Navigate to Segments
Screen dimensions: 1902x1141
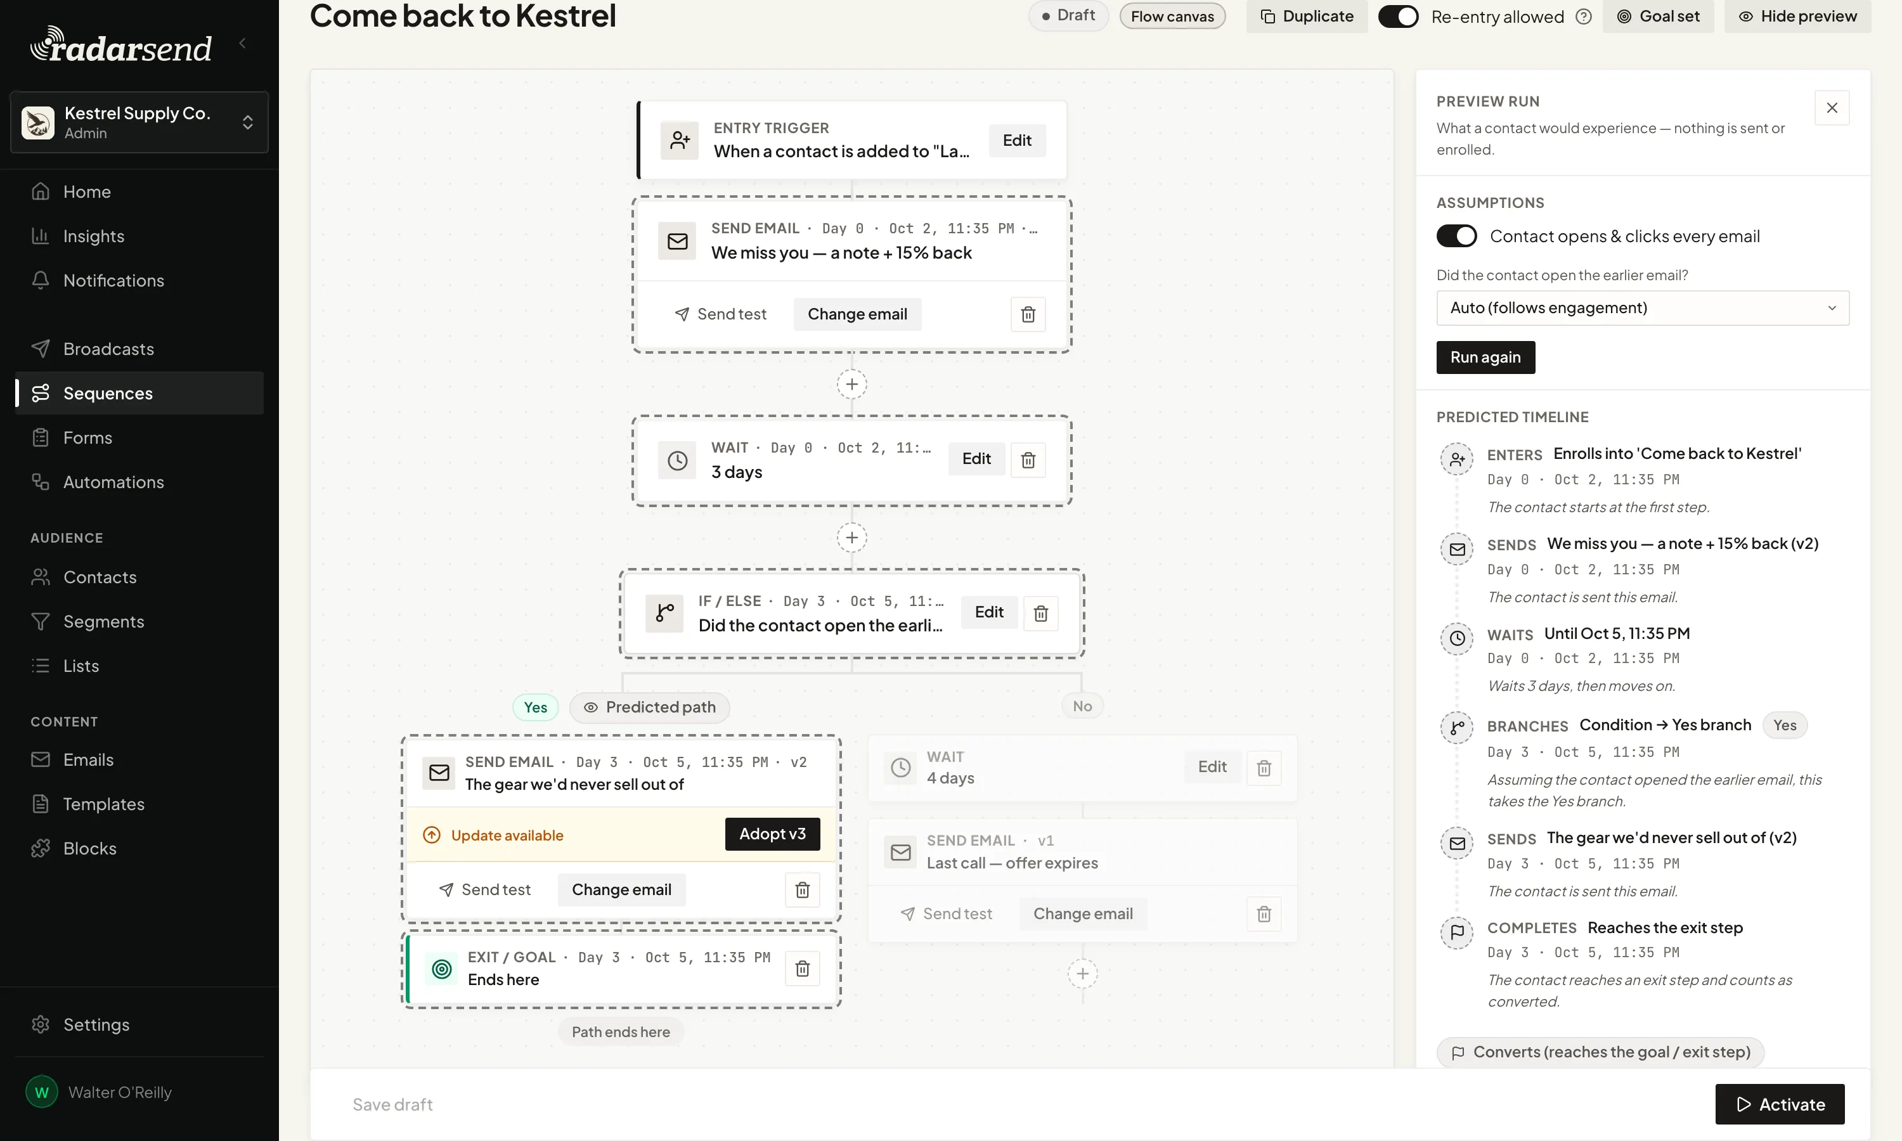139,621
